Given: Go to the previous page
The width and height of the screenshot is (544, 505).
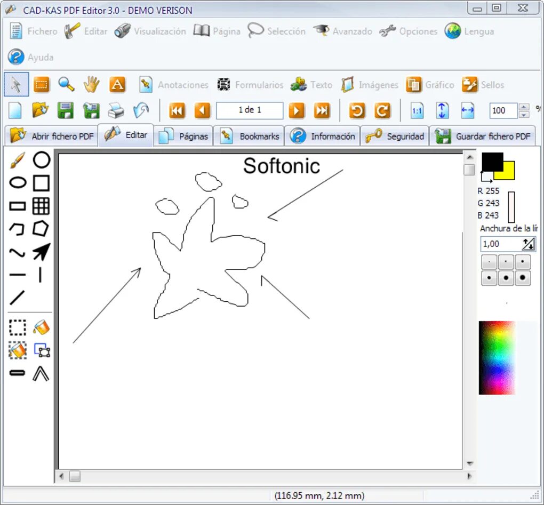Looking at the screenshot, I should (202, 110).
